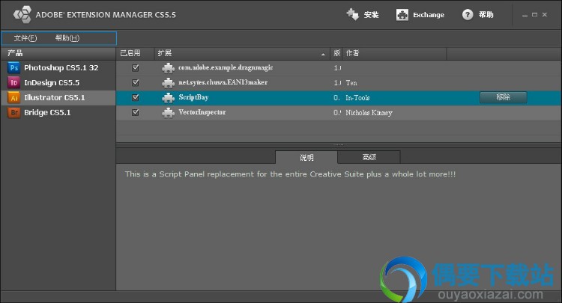The height and width of the screenshot is (303, 562).
Task: Click the 已启用 column header
Action: click(x=135, y=53)
